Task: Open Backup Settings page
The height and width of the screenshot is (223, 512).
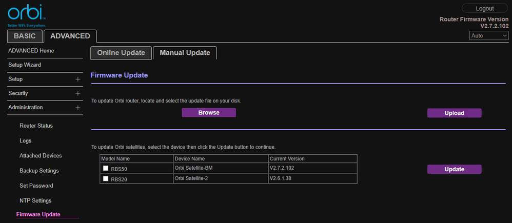Action: [39, 171]
